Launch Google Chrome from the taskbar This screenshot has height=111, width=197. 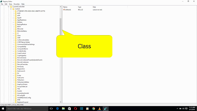coord(94,109)
